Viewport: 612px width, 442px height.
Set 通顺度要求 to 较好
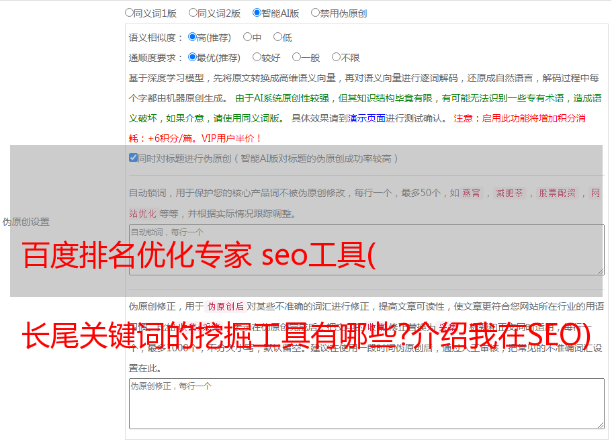[257, 57]
